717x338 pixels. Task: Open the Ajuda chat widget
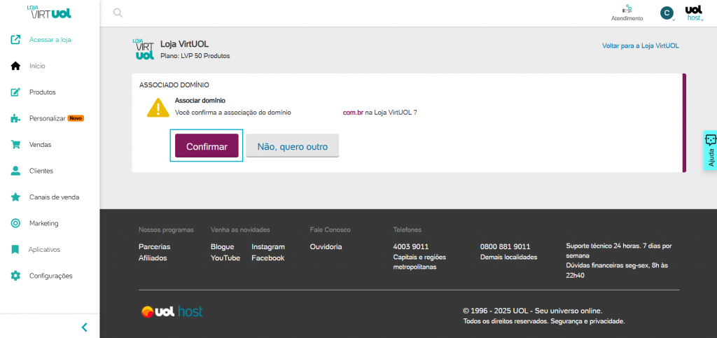click(710, 150)
